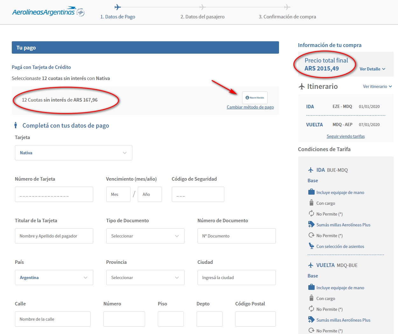The width and height of the screenshot is (398, 334).
Task: Click the ARS 2015,49 total price
Action: point(322,69)
